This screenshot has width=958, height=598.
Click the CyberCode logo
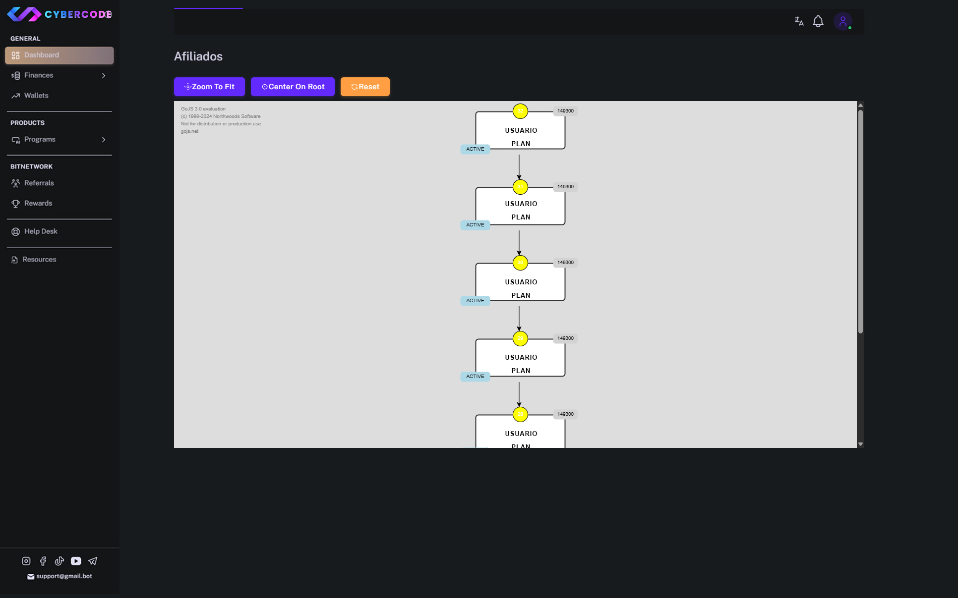pos(59,14)
